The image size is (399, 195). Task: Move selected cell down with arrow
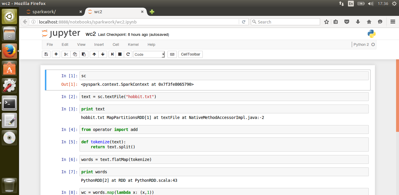[x=102, y=54]
